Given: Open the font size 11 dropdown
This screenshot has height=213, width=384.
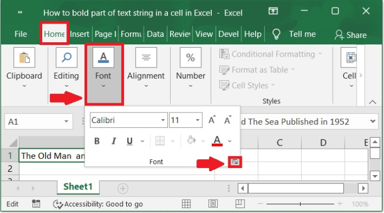Looking at the screenshot, I should click(x=197, y=120).
